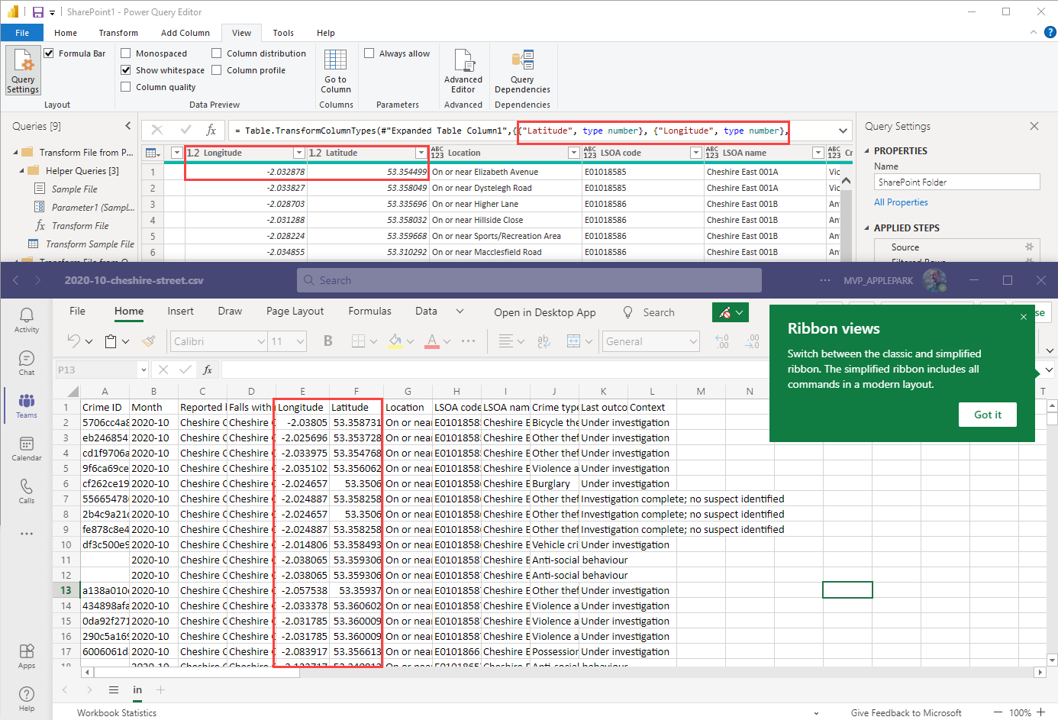Open the Advanced Editor
Screen dimensions: 1058x720
click(463, 70)
